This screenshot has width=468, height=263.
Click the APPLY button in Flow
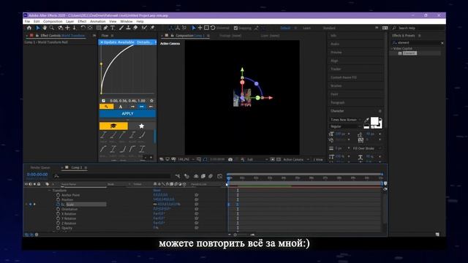pyautogui.click(x=127, y=114)
